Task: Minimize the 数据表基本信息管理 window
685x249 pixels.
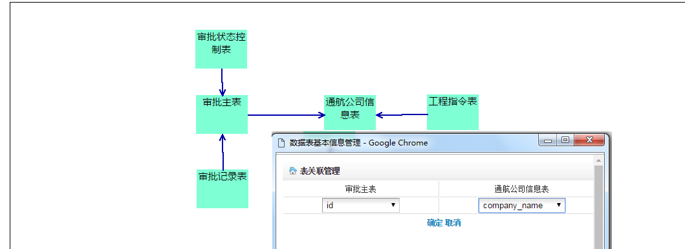Action: pyautogui.click(x=547, y=140)
